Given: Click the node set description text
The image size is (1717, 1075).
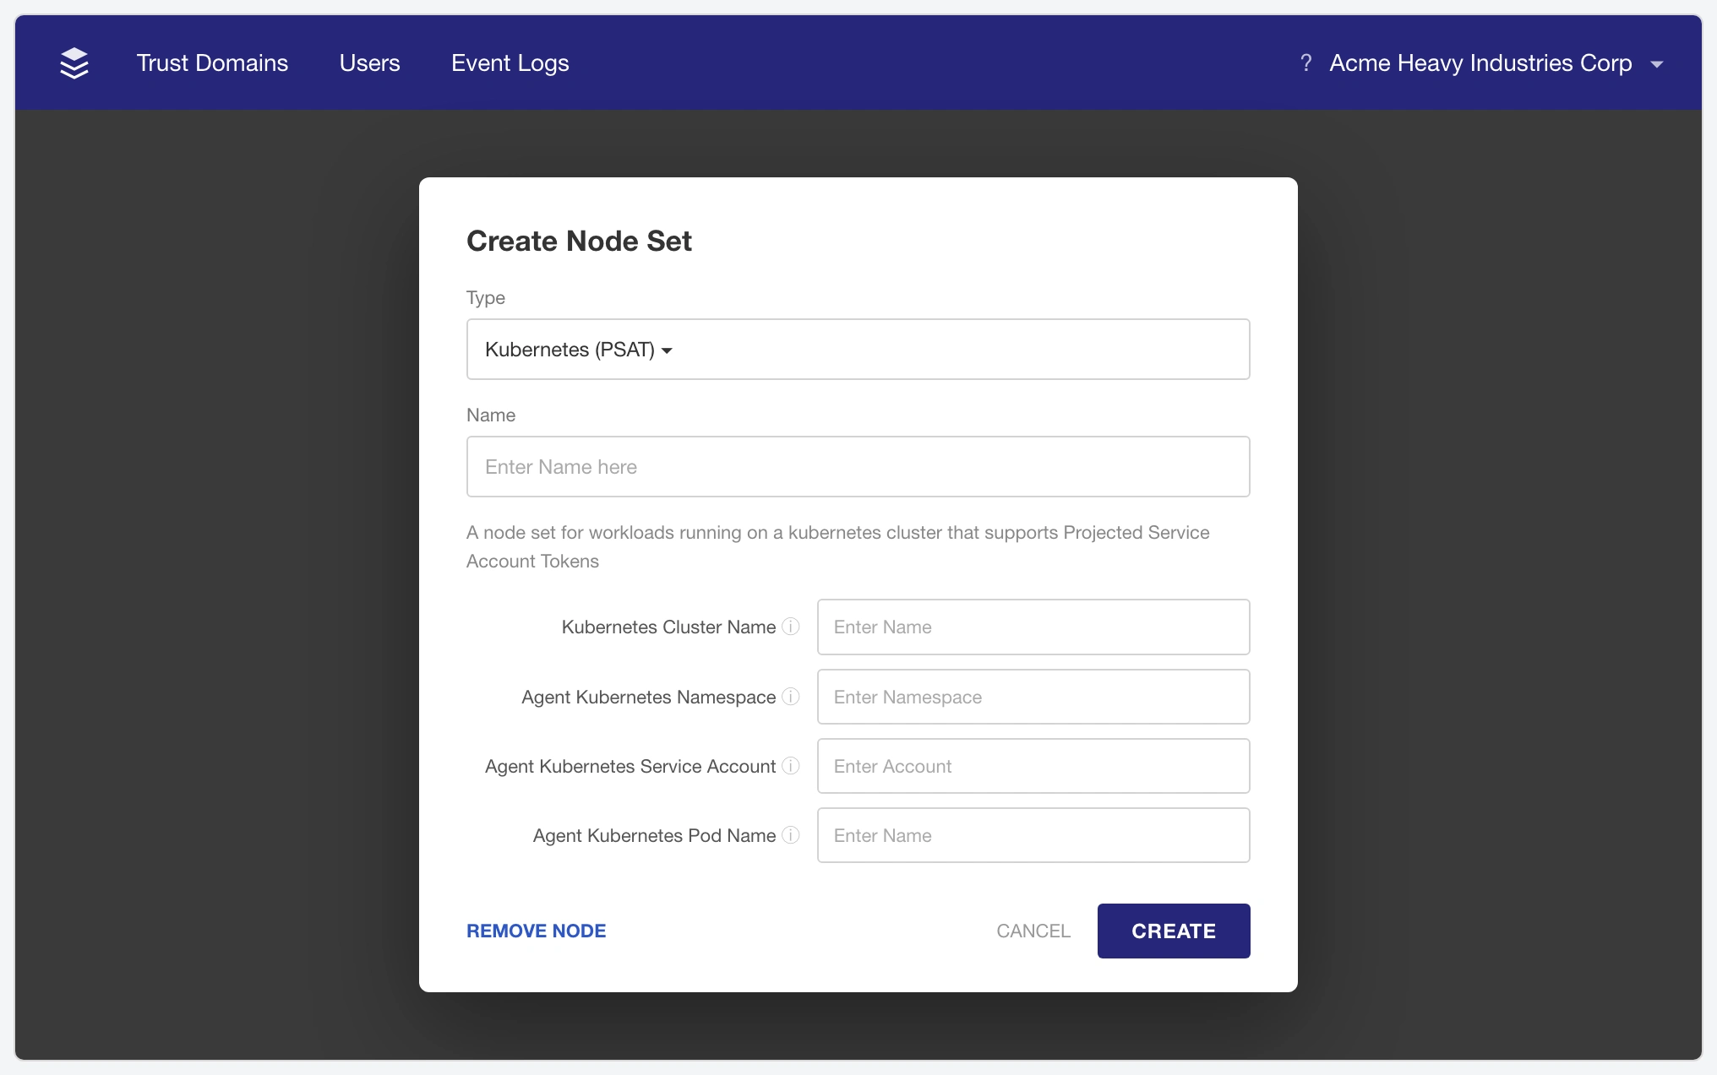Looking at the screenshot, I should coord(838,546).
